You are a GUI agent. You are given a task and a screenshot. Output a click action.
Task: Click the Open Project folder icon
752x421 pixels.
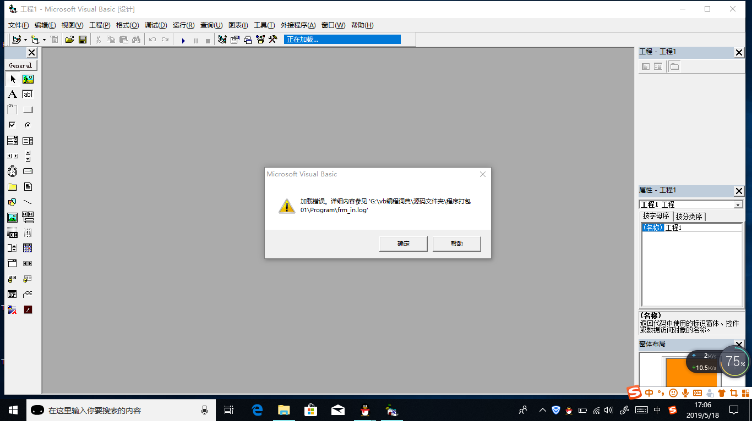click(x=70, y=40)
